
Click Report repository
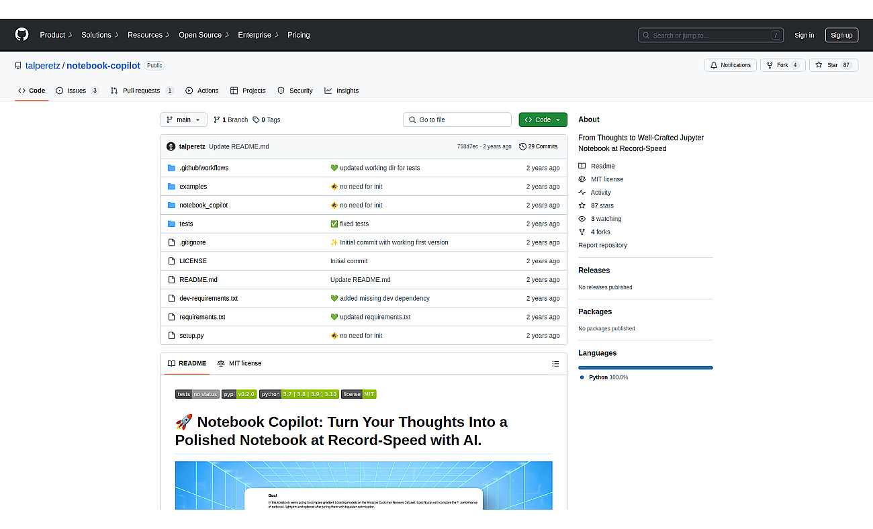602,245
